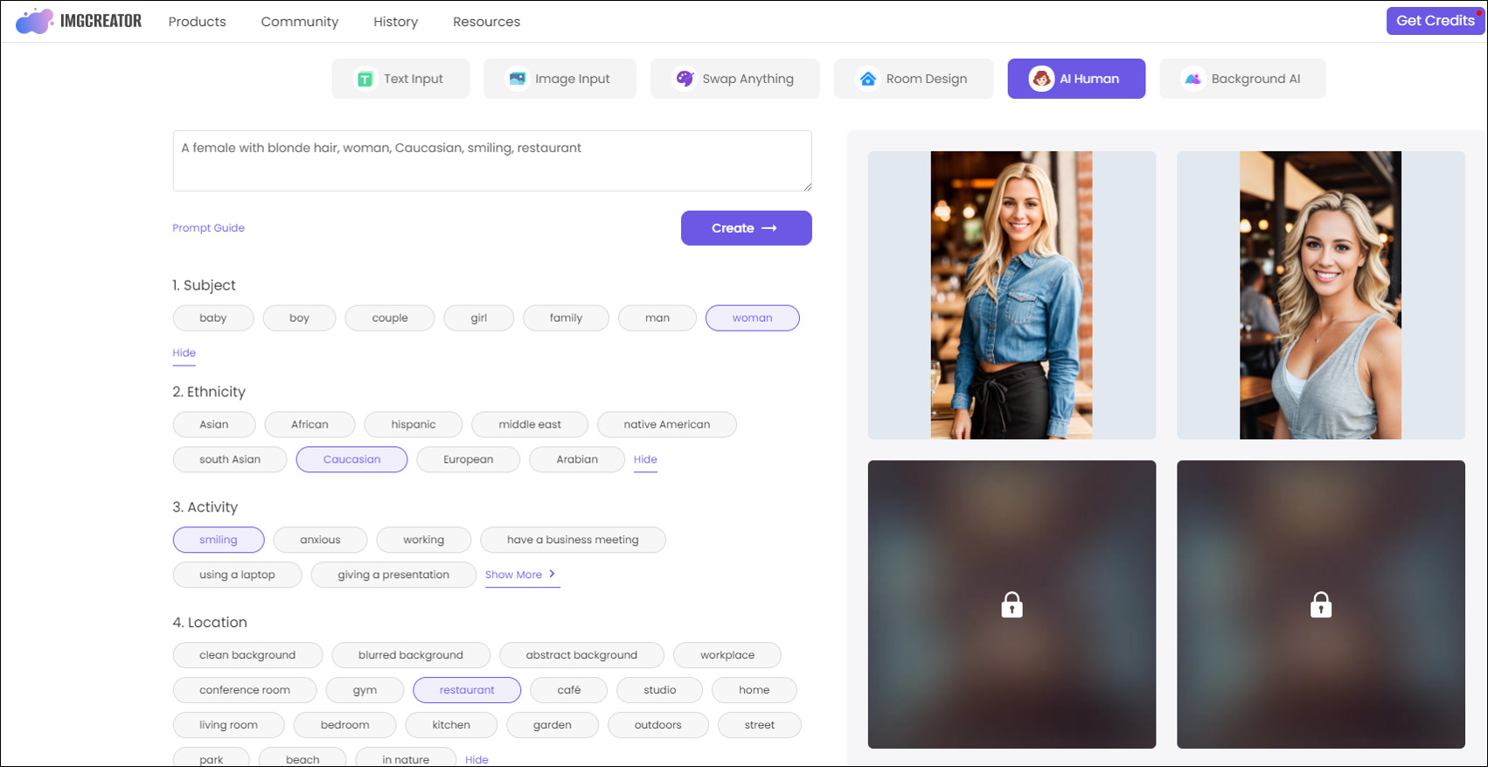Switch to the Background AI tab

[1242, 79]
